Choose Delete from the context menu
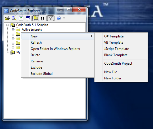Image resolution: width=153 pixels, height=129 pixels. [x=58, y=55]
